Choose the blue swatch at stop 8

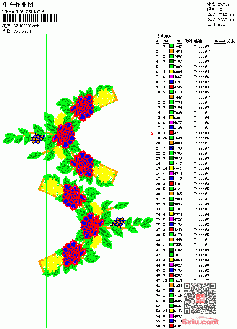[x=171, y=82]
